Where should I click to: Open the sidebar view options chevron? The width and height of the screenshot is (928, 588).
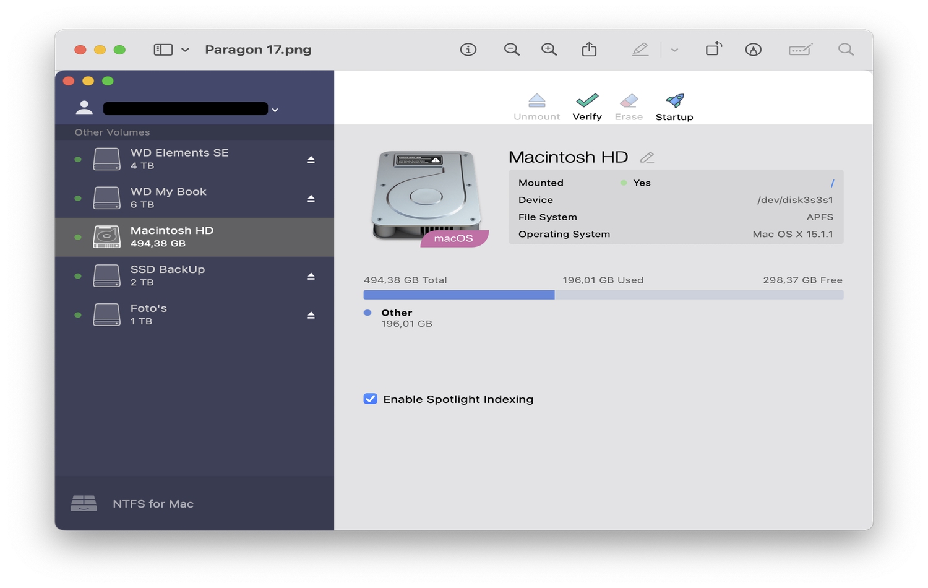click(x=185, y=50)
